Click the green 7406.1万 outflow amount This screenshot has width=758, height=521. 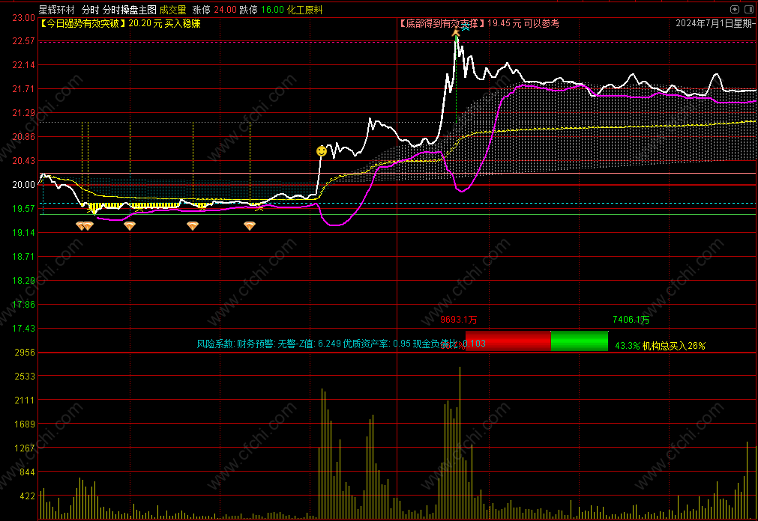631,320
